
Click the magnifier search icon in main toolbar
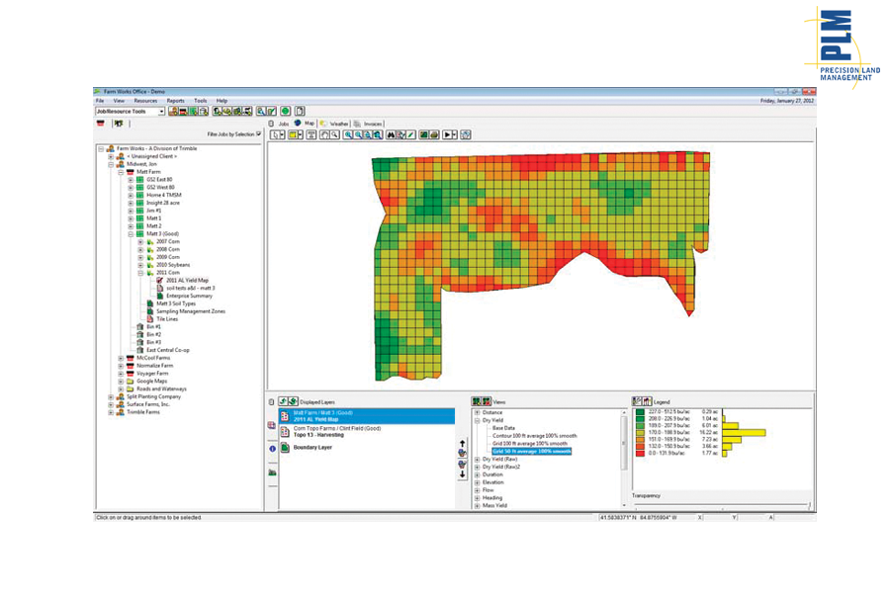pos(260,111)
